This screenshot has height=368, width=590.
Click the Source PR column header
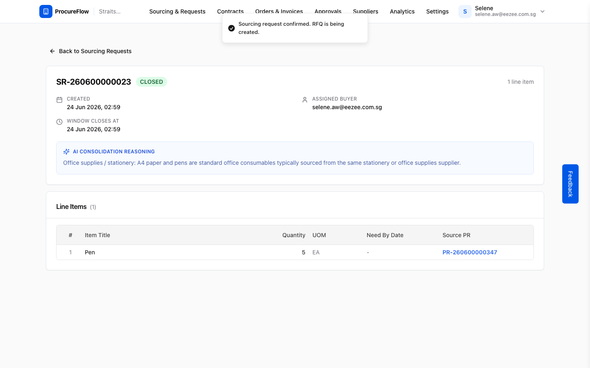tap(456, 235)
